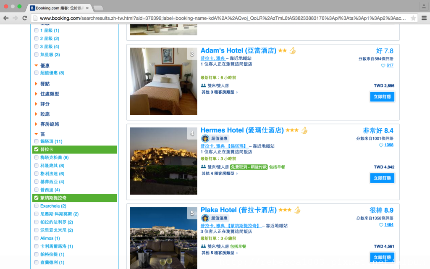This screenshot has height=269, width=430.
Task: Open Plaka Hotel rooftop photo thumbnail
Action: 163,238
